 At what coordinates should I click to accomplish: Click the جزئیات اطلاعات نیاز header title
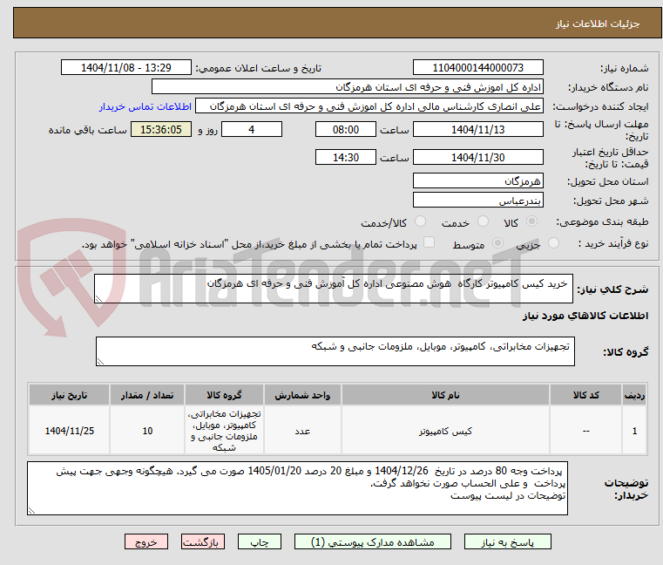tap(597, 24)
